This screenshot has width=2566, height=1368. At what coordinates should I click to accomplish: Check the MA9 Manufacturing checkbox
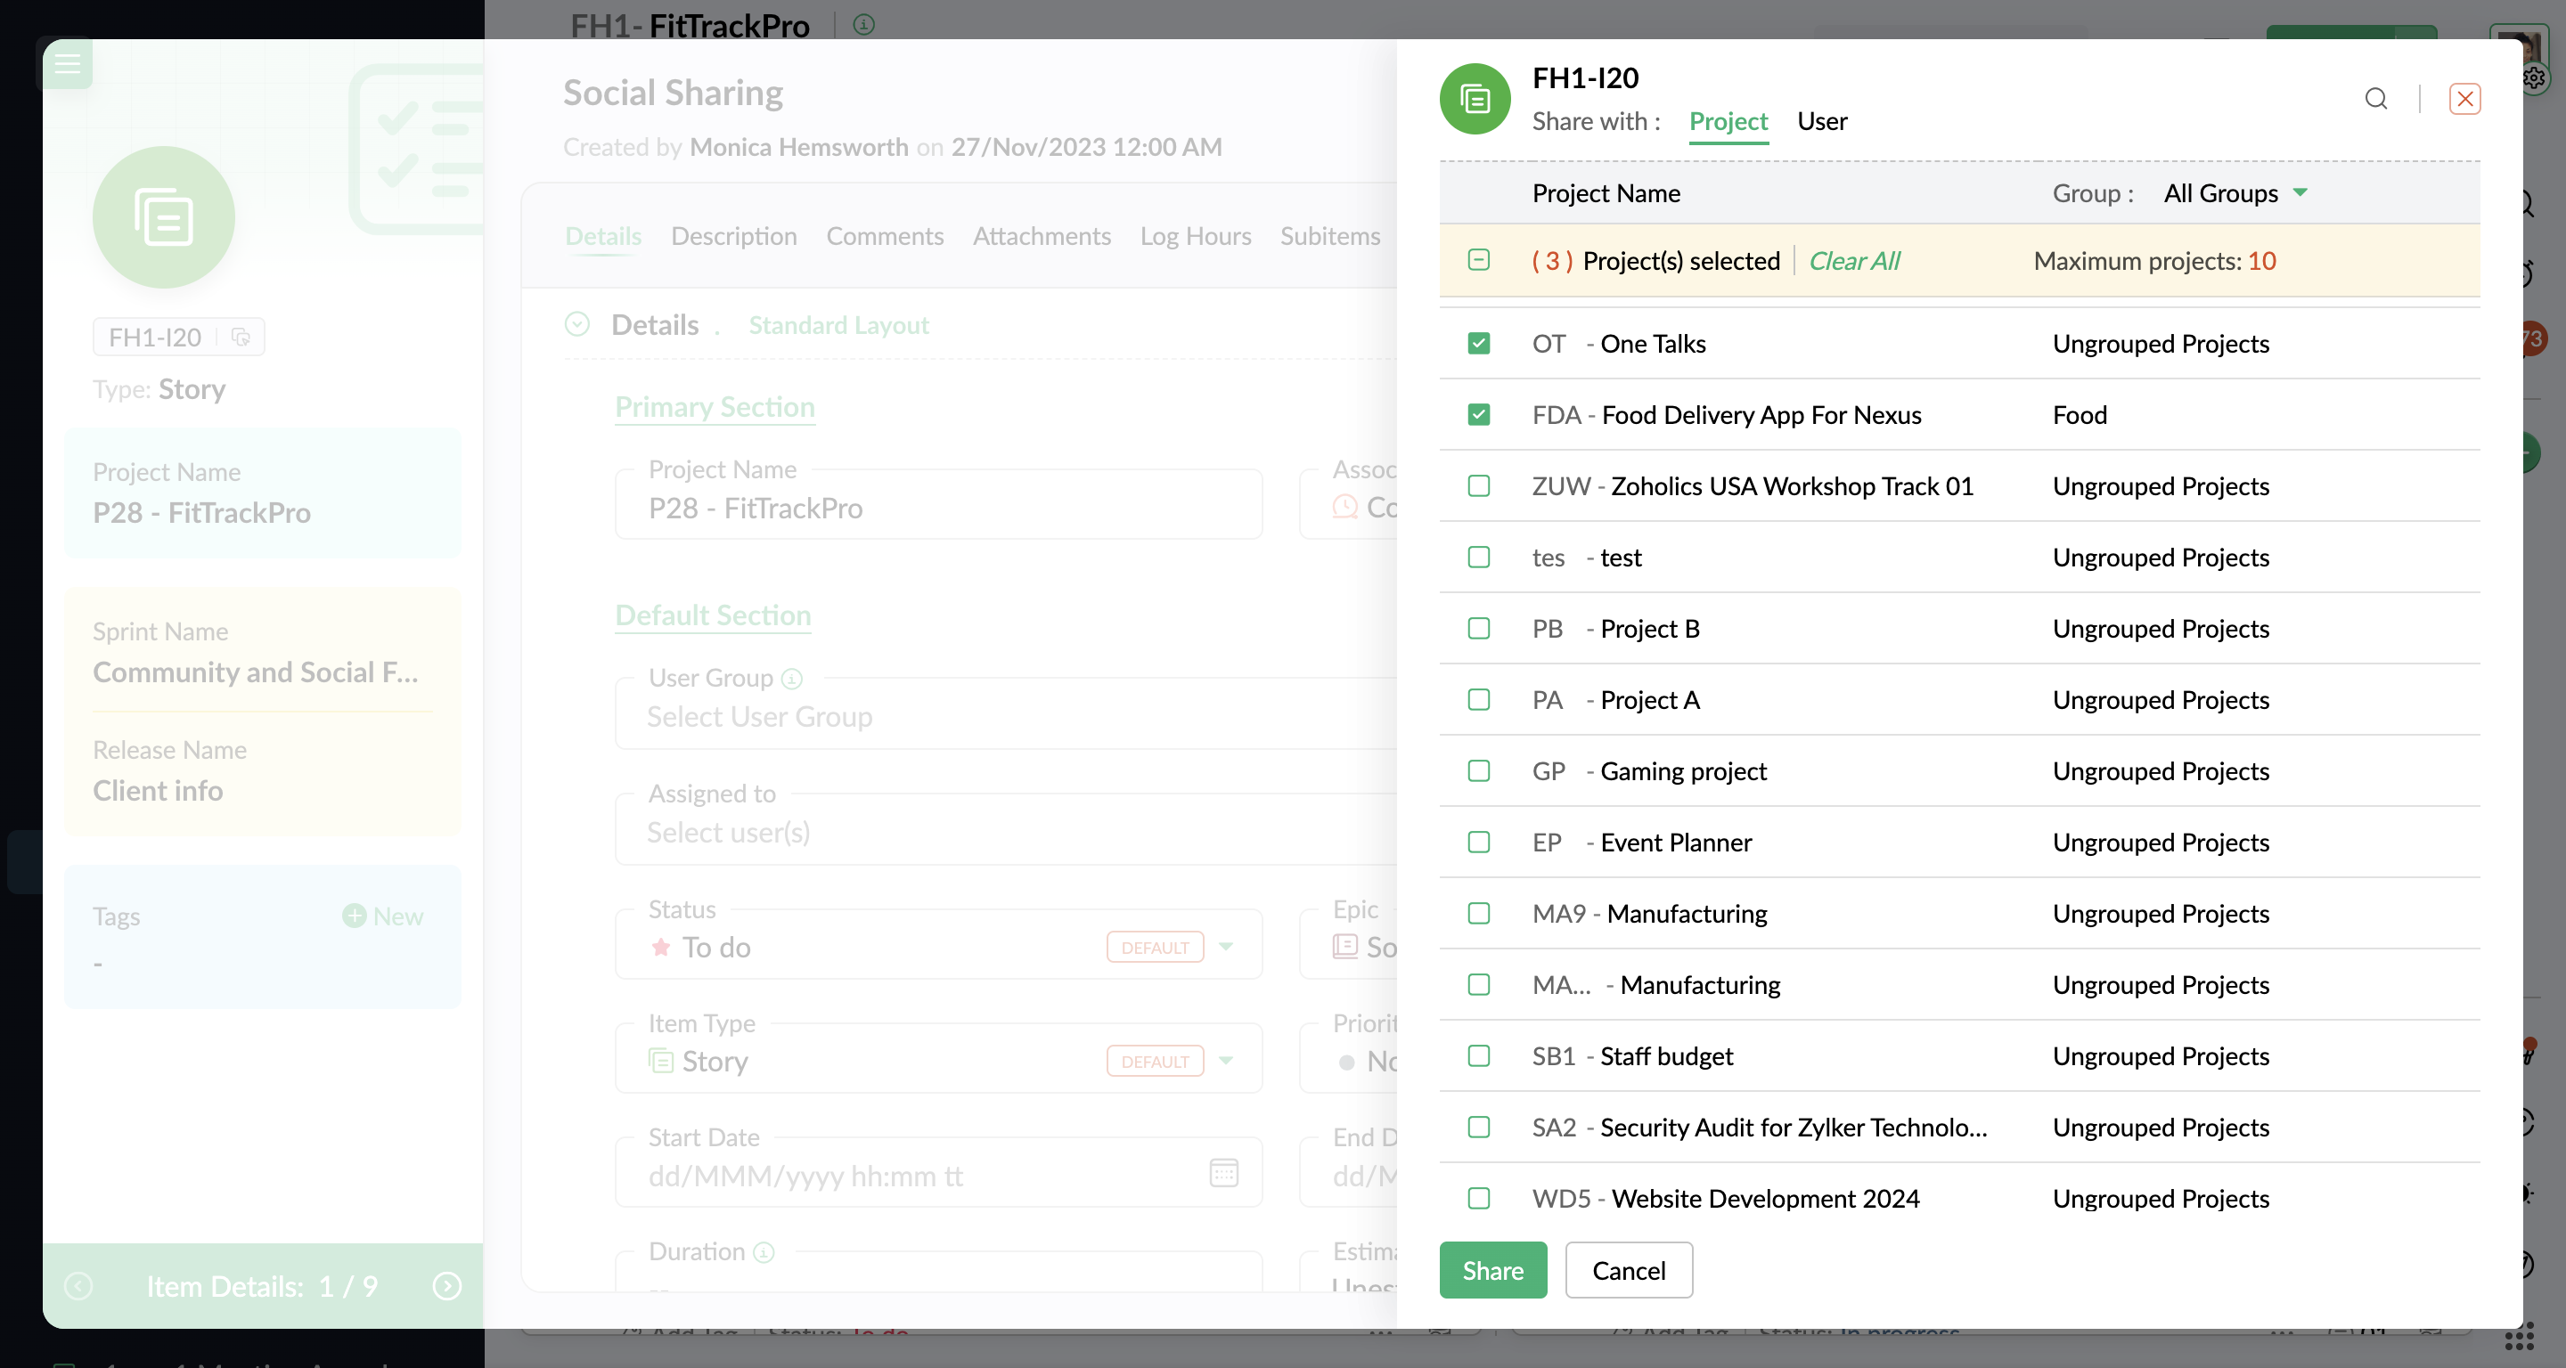point(1479,913)
